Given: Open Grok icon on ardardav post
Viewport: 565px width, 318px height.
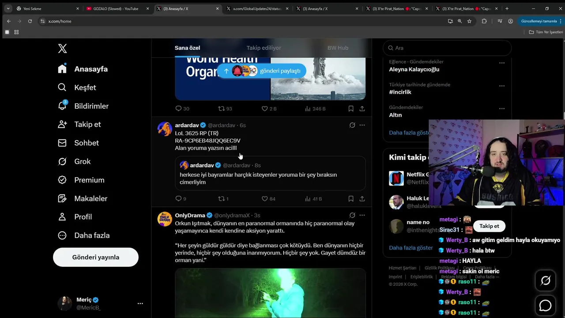Looking at the screenshot, I should [x=352, y=125].
